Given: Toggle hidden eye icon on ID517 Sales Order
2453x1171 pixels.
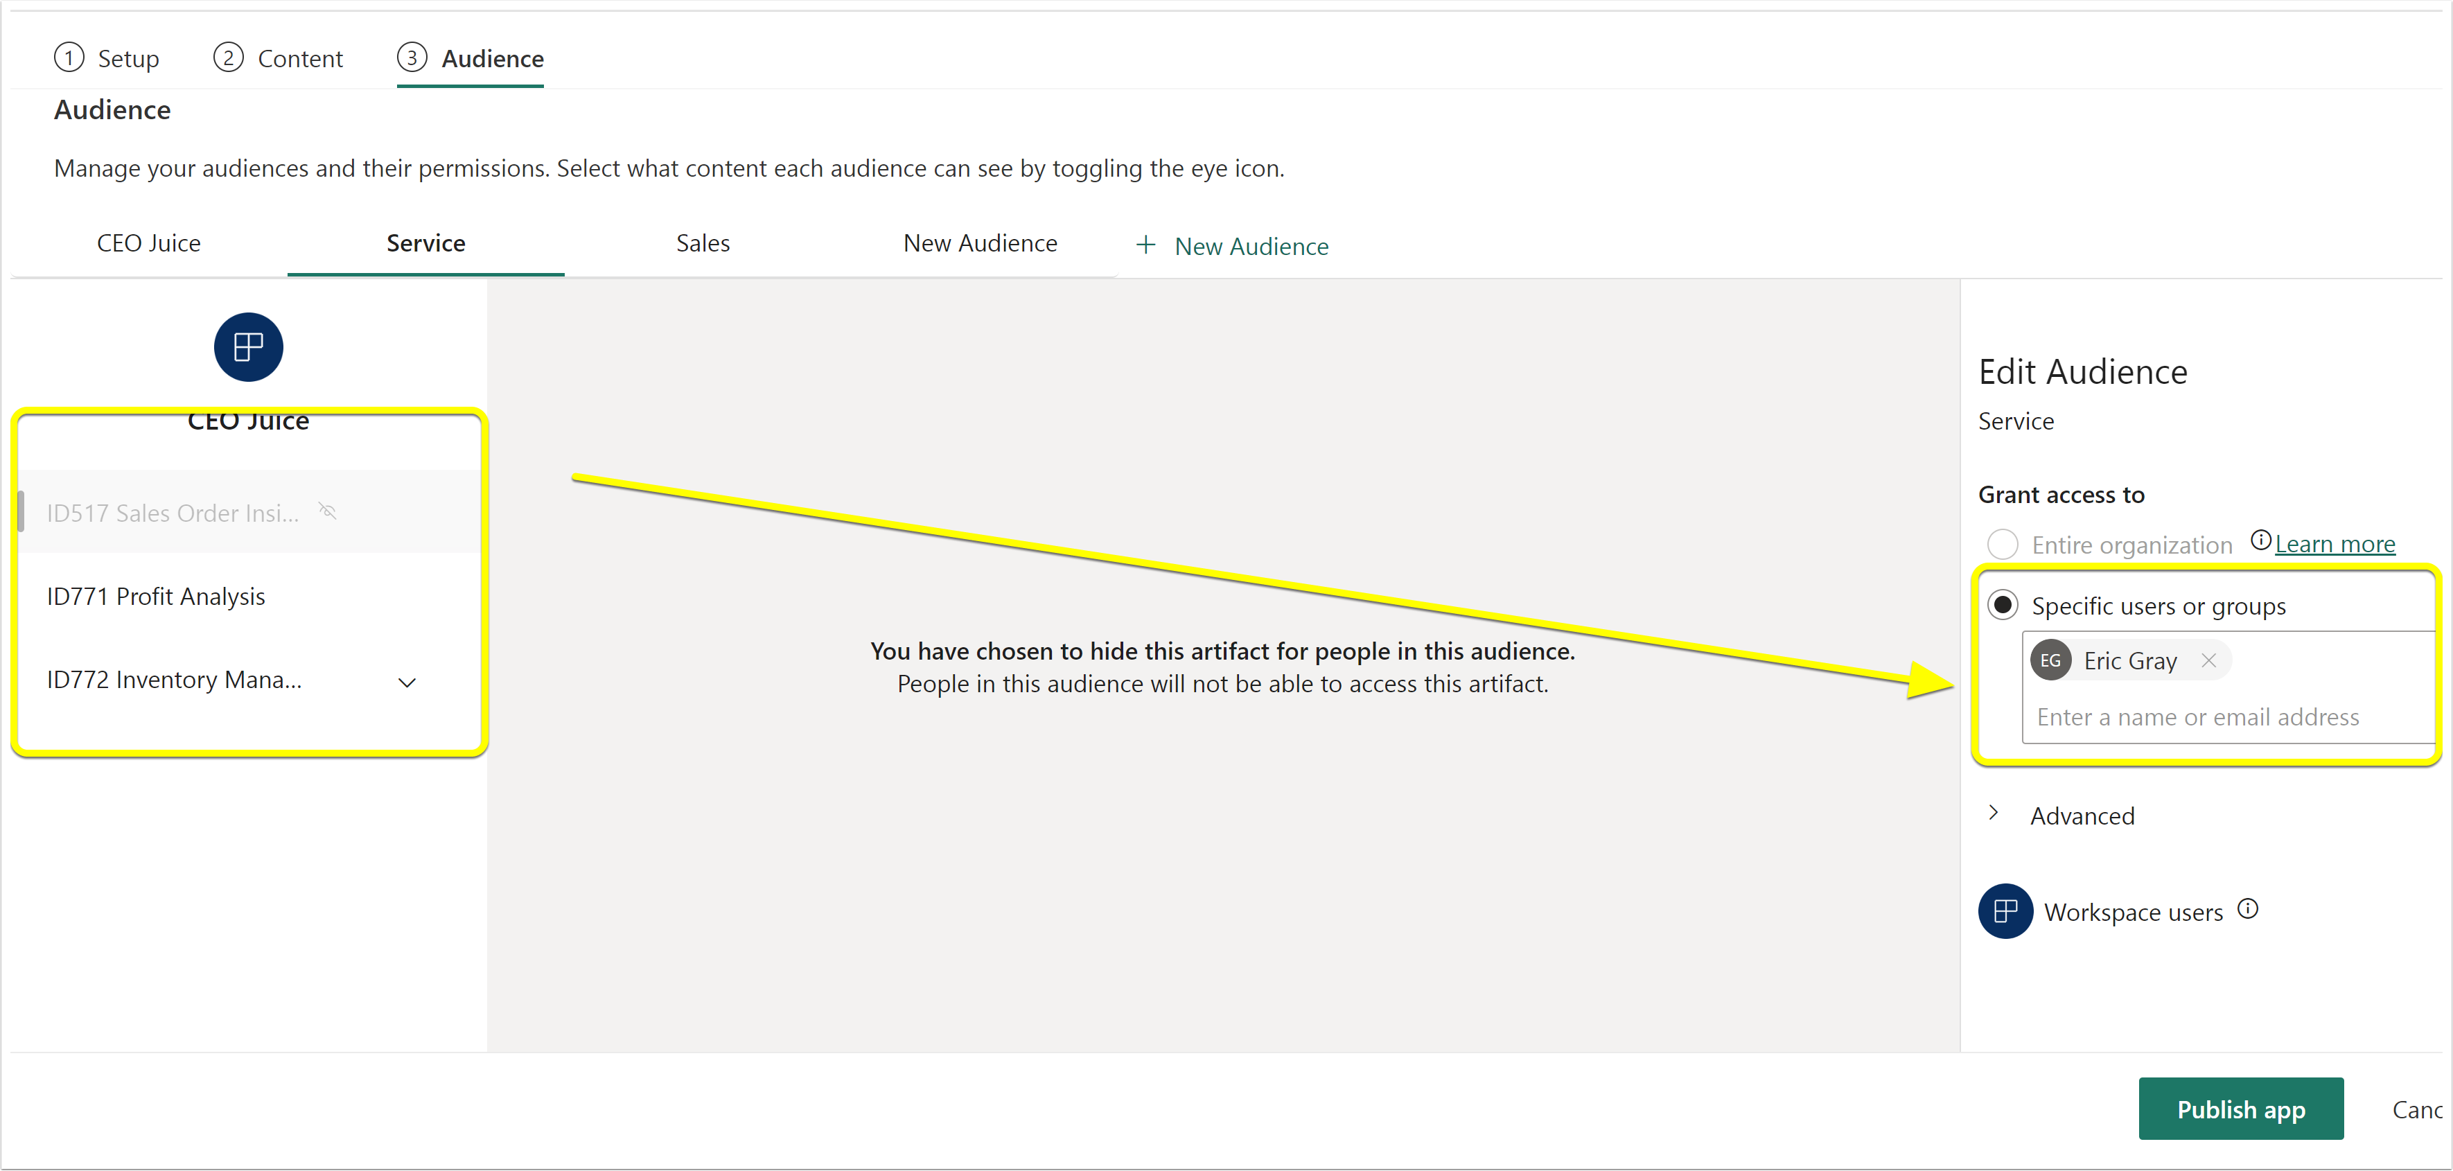Looking at the screenshot, I should click(328, 512).
